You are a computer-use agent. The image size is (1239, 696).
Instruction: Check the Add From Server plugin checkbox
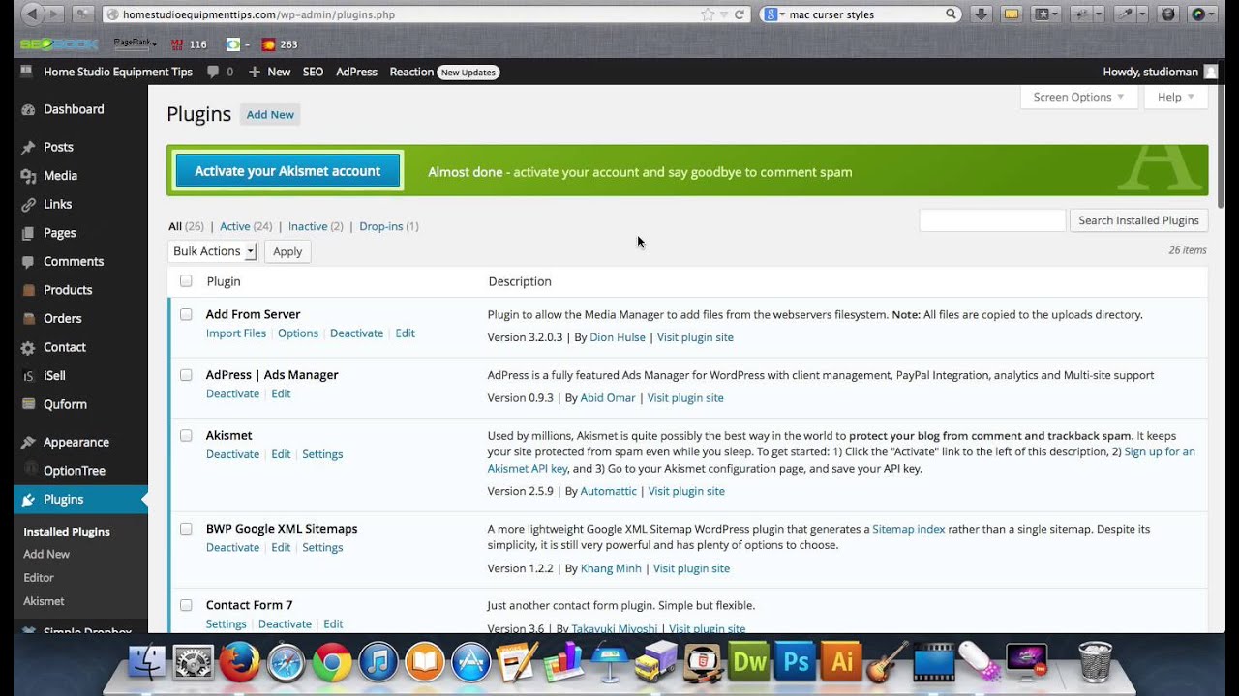pos(186,314)
